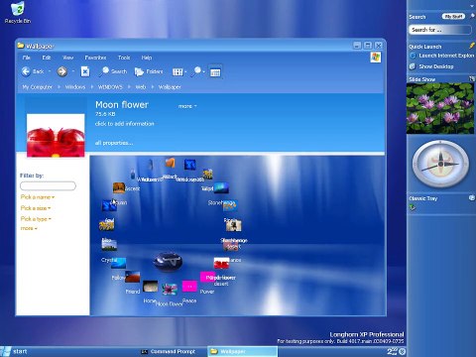Screen dimensions: 476x357
Task: Click Show Desktop in Quick Launch
Action: [431, 66]
